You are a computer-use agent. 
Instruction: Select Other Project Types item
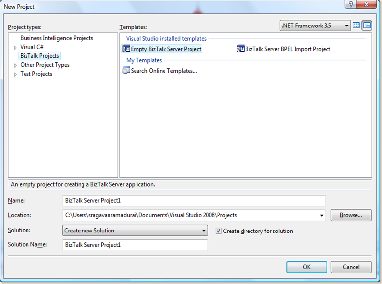(45, 65)
